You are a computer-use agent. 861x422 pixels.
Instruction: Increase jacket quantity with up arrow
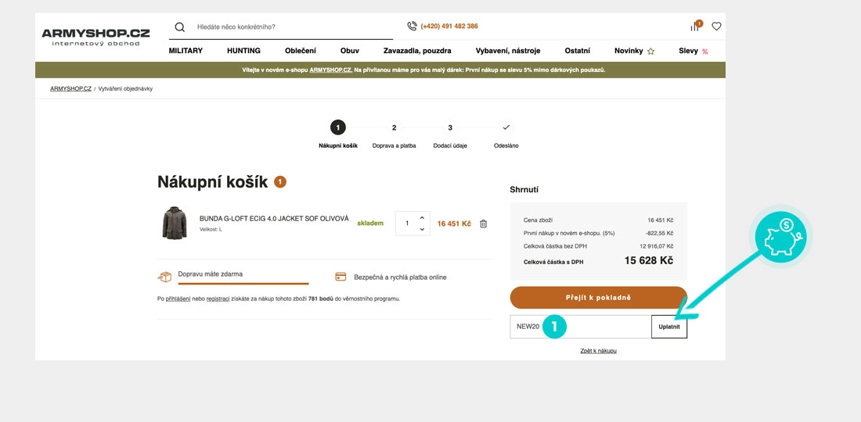pyautogui.click(x=422, y=217)
